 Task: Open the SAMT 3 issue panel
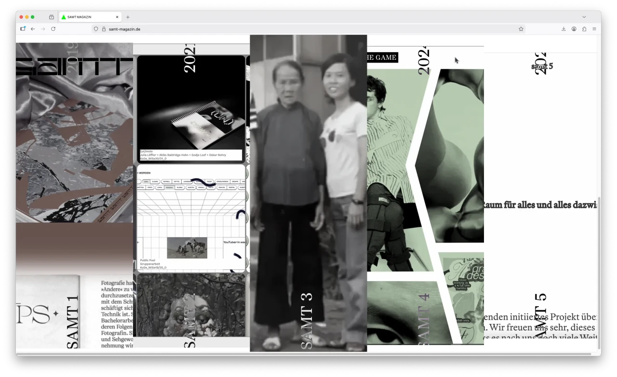pos(308,193)
